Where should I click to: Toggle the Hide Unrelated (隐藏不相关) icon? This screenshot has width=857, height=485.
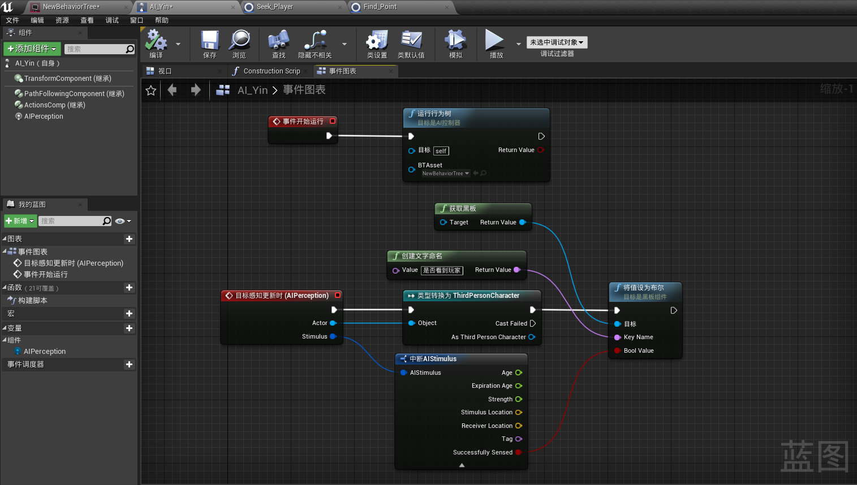315,41
